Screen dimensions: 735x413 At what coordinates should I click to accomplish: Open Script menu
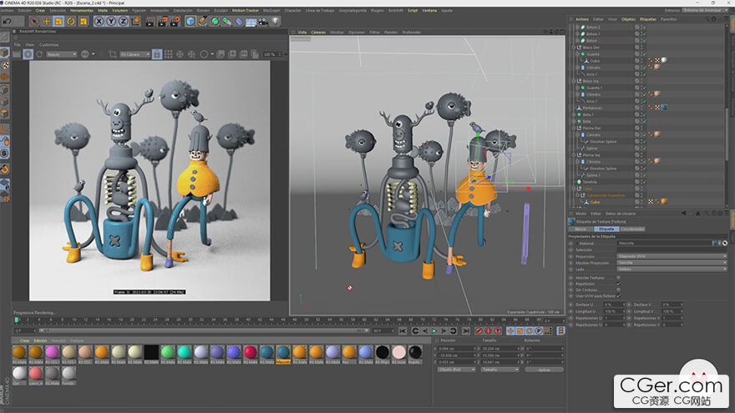(413, 10)
